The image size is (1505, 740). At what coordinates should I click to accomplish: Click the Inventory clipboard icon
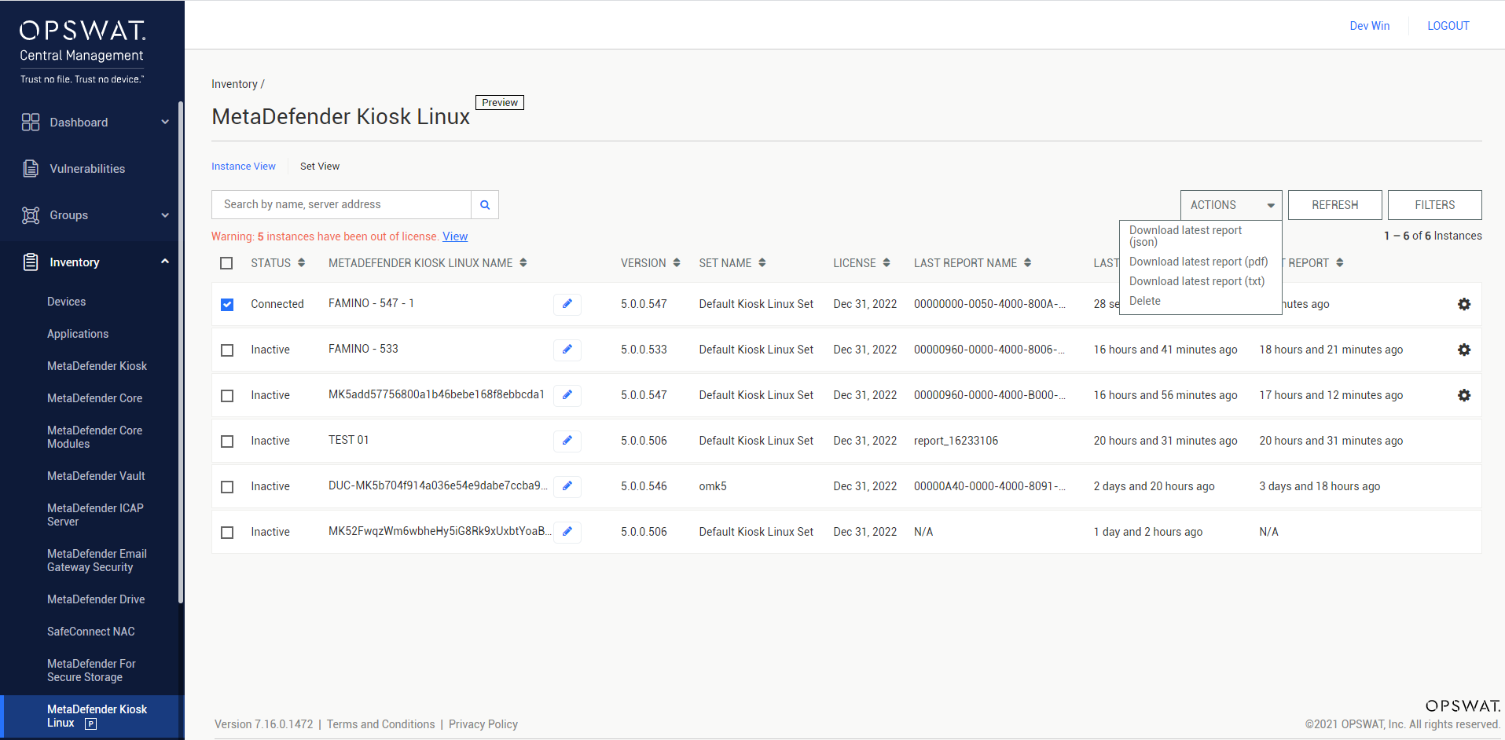pyautogui.click(x=31, y=262)
